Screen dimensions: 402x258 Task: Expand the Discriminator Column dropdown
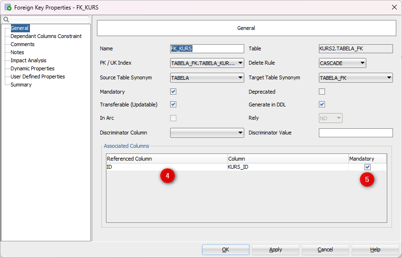[240, 133]
